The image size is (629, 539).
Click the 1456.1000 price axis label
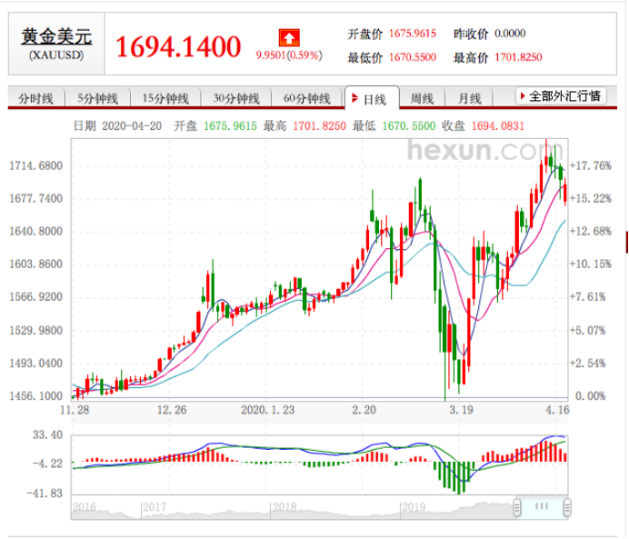point(36,395)
